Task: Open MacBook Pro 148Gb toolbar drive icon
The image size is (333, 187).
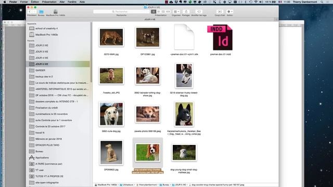Action: click(x=56, y=11)
